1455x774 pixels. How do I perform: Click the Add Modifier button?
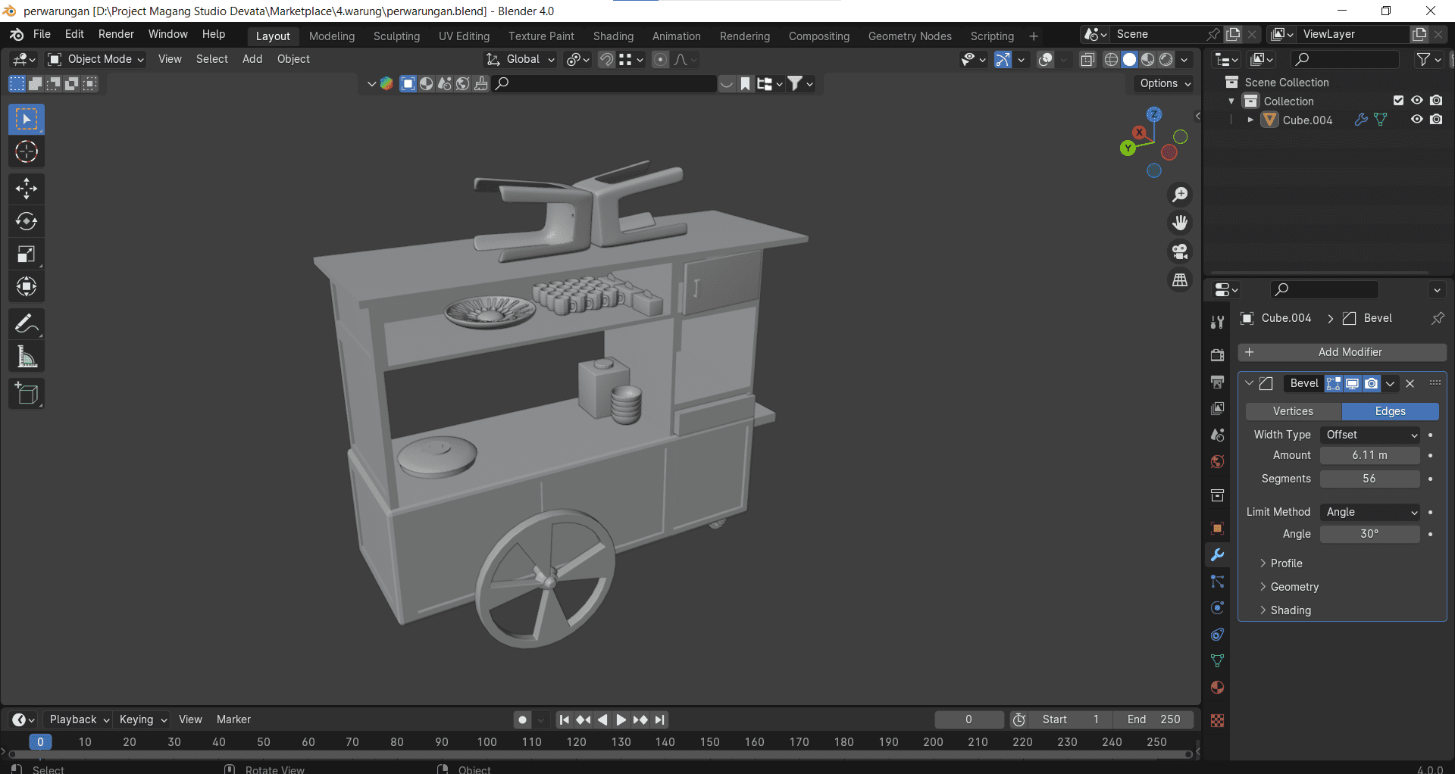click(1342, 352)
